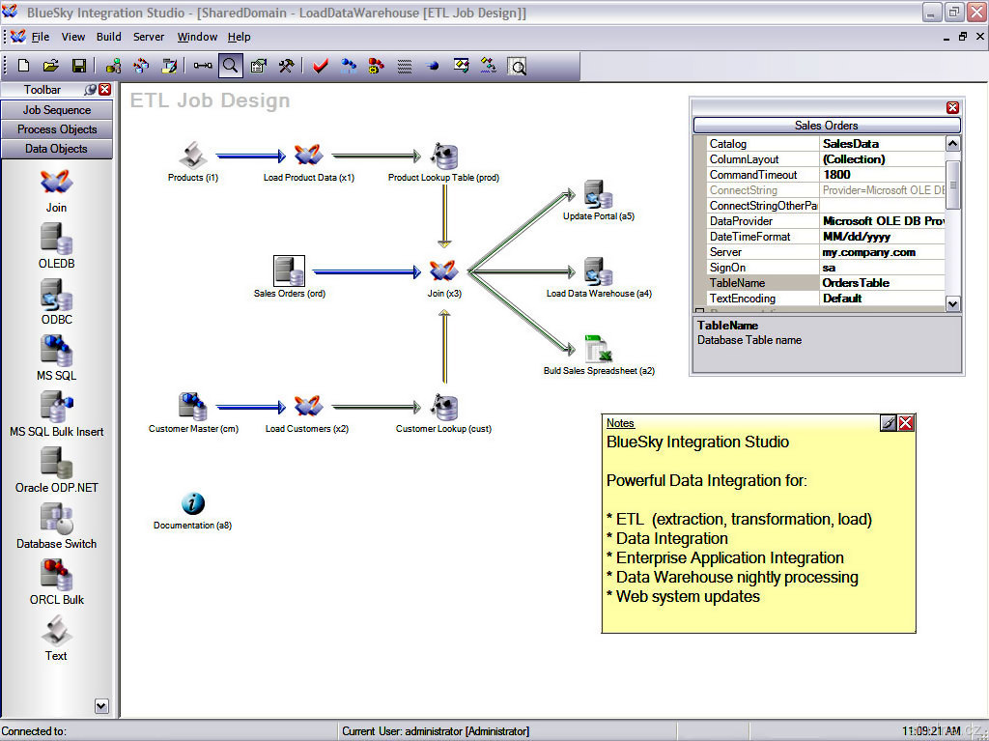Edit the CommandTimeout value 1800
The image size is (989, 741).
tap(882, 175)
